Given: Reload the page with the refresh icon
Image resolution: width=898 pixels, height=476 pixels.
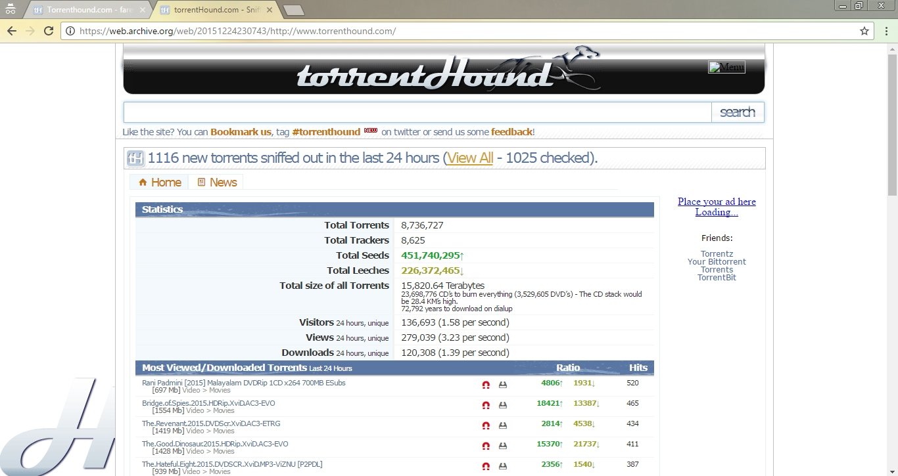Looking at the screenshot, I should [x=49, y=31].
